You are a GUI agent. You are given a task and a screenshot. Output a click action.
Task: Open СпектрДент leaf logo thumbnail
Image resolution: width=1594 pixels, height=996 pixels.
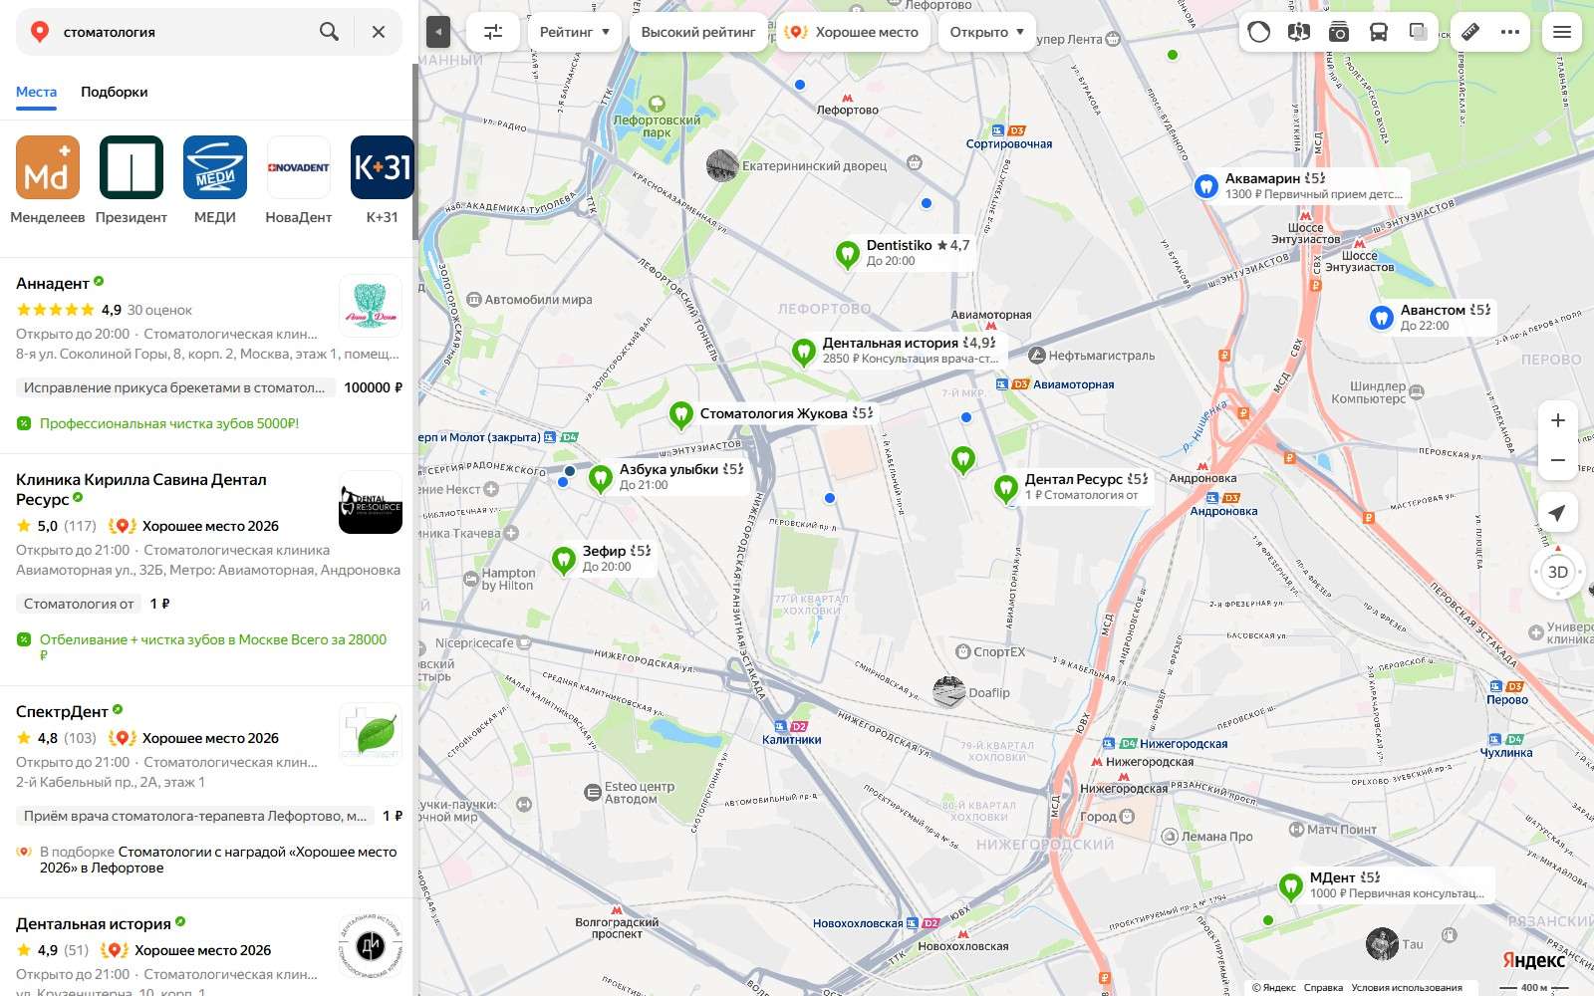371,734
